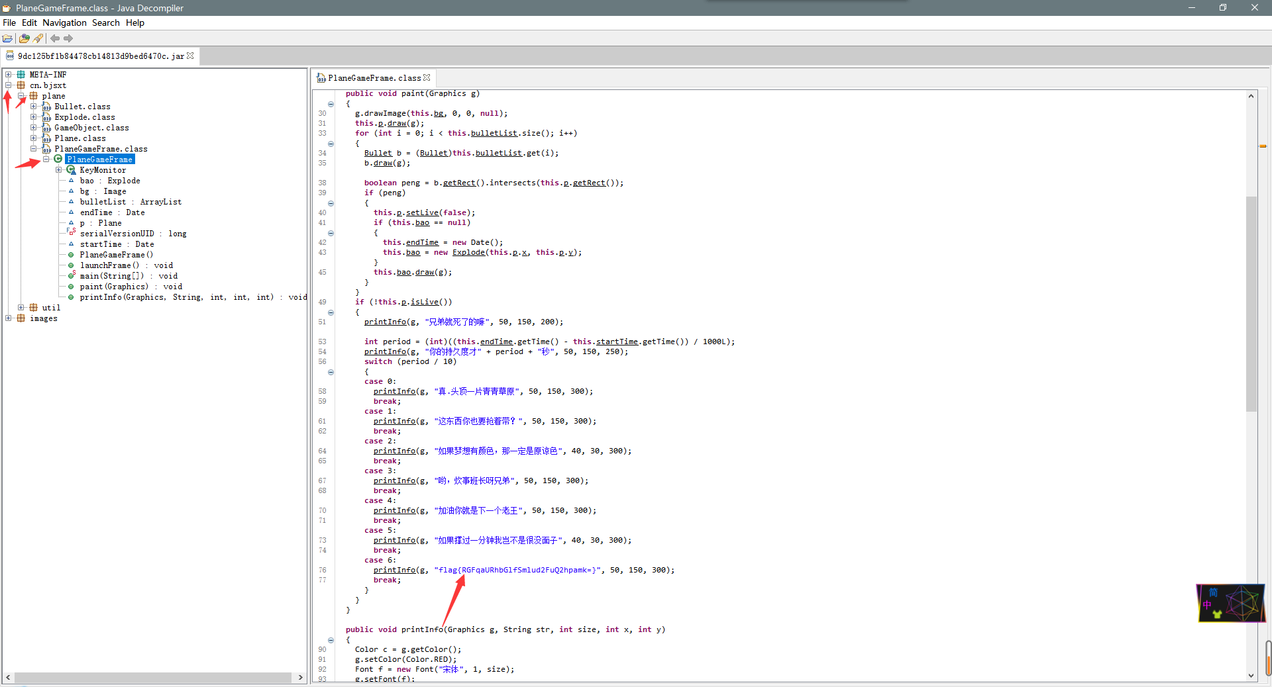
Task: Click the META-INF package icon
Action: coord(21,75)
